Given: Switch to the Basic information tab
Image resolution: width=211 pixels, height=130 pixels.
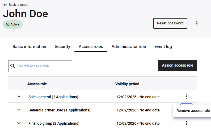Looking at the screenshot, I should click(29, 46).
